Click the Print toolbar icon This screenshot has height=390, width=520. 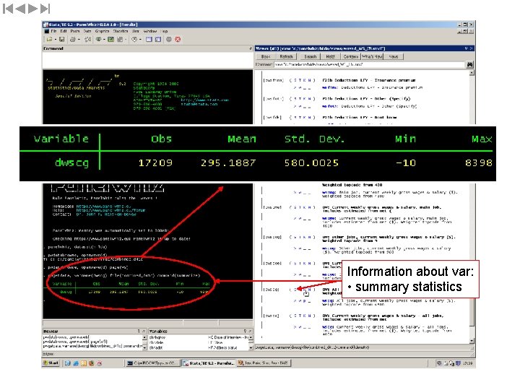73,40
